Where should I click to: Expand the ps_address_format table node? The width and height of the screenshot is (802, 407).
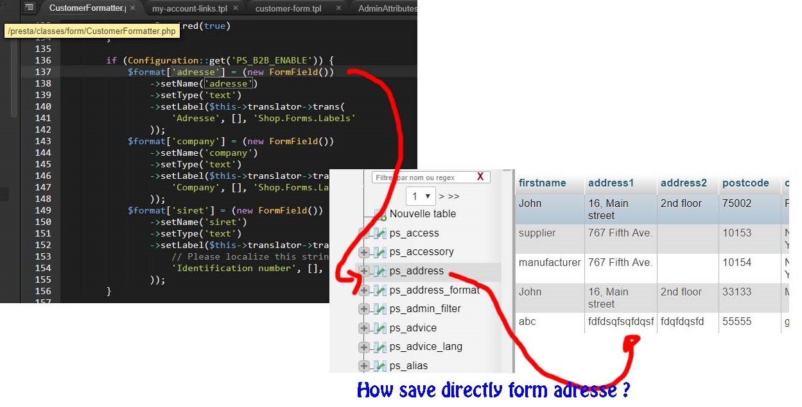(364, 290)
